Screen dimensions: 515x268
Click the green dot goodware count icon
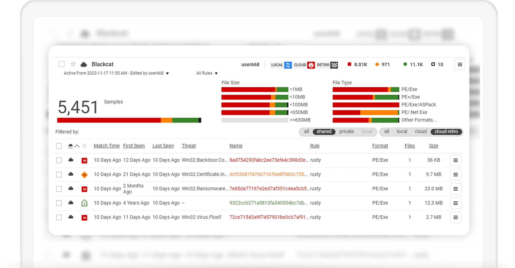(x=405, y=64)
